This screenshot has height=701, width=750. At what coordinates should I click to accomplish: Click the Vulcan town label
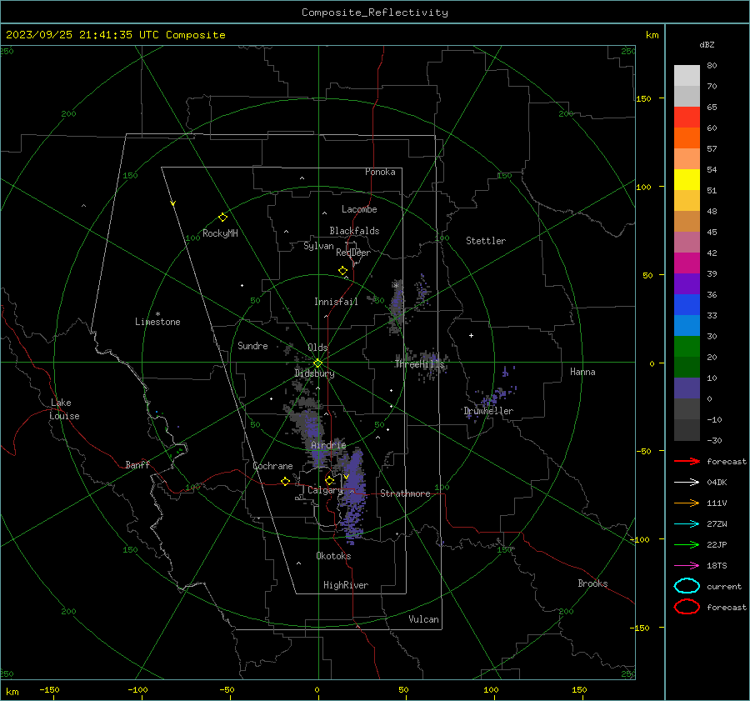(x=423, y=619)
